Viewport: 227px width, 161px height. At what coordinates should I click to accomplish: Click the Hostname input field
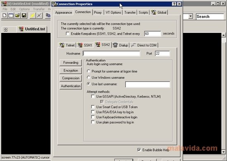pos(111,54)
